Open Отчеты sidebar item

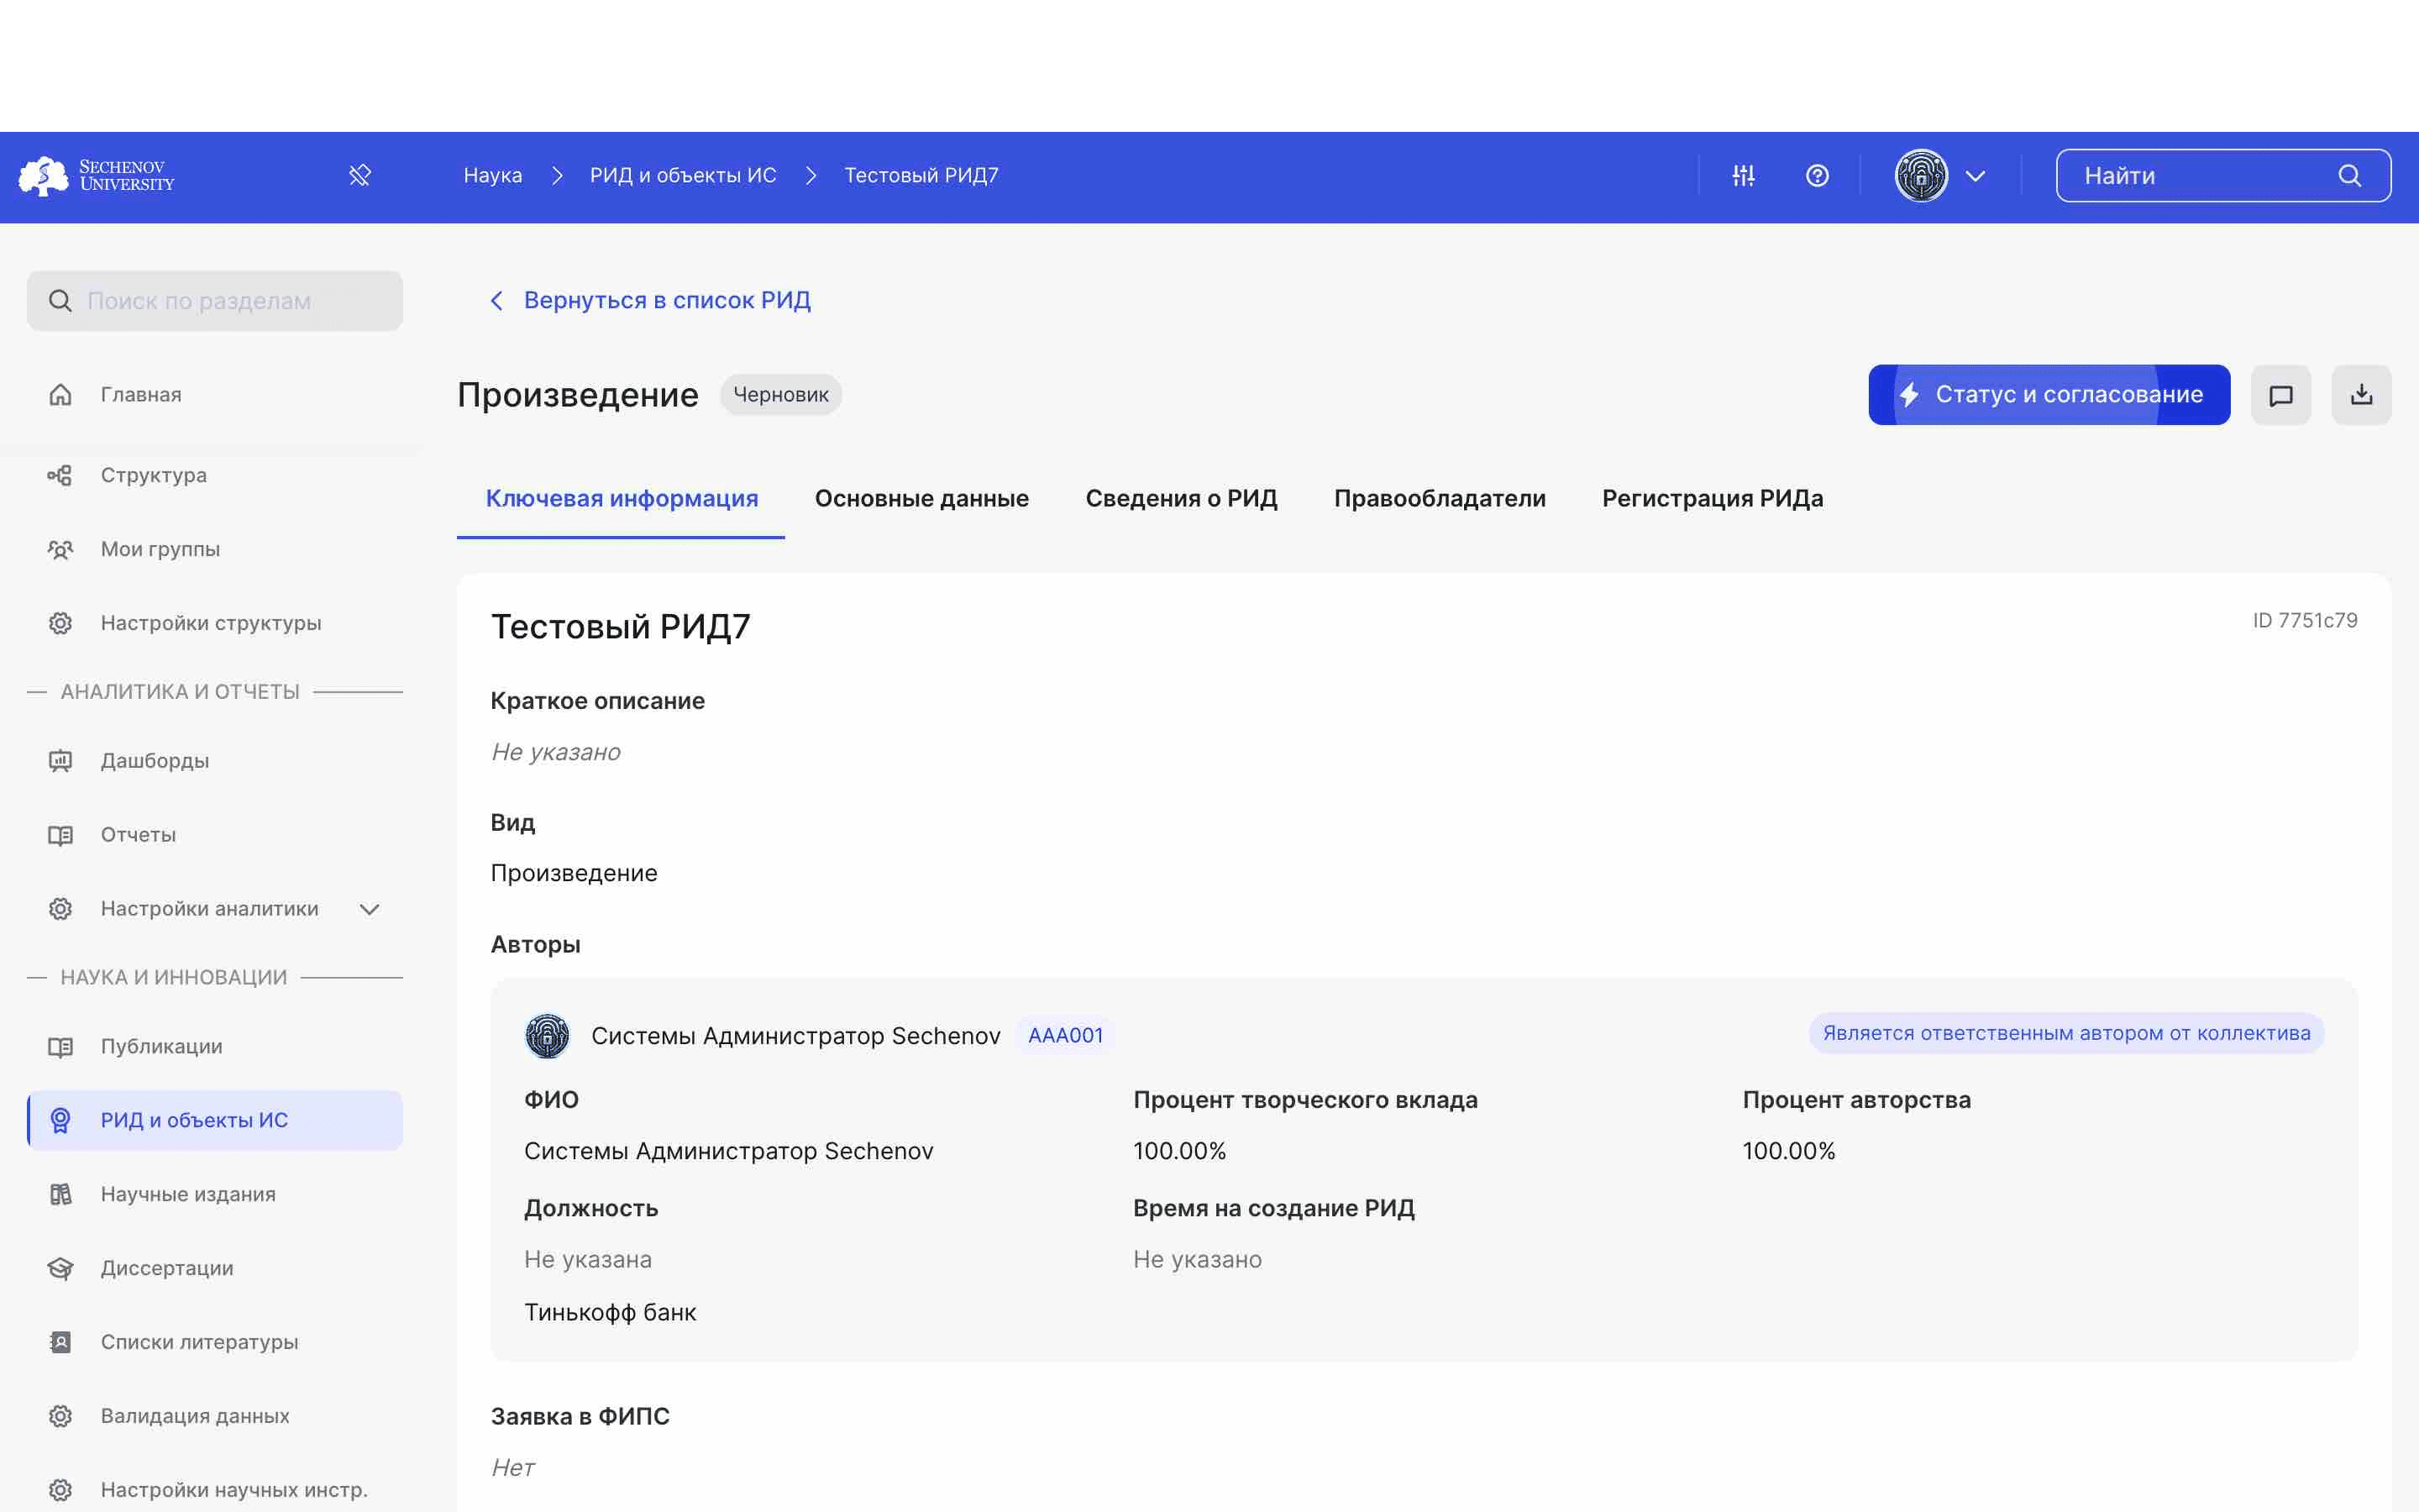(x=215, y=835)
